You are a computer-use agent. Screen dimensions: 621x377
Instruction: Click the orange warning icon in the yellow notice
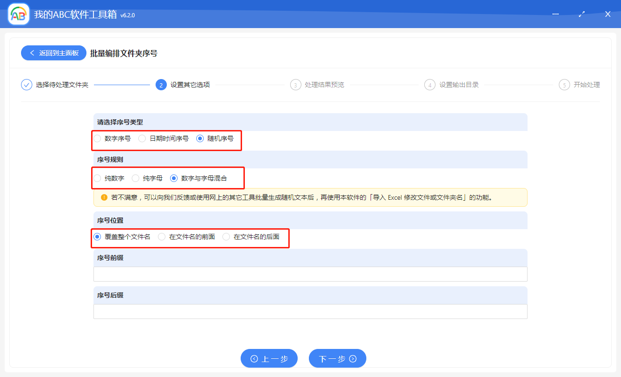pyautogui.click(x=103, y=197)
